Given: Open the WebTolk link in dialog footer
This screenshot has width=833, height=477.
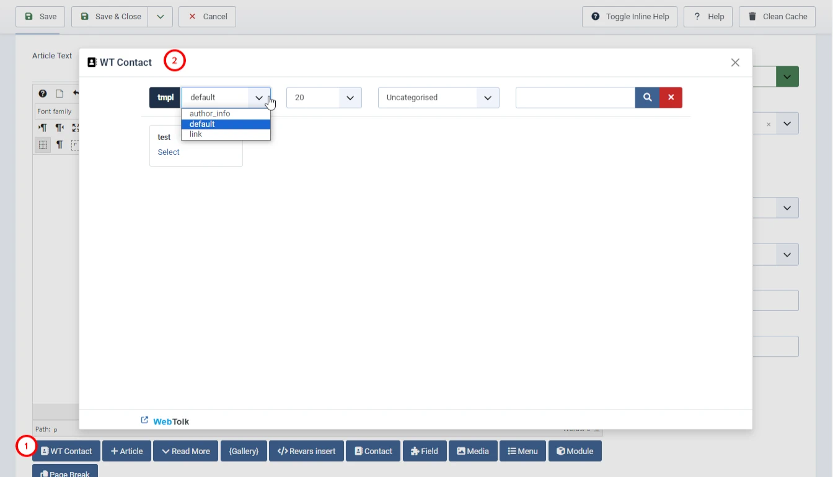Looking at the screenshot, I should coord(165,421).
